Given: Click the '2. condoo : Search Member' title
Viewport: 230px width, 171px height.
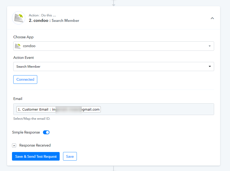Looking at the screenshot, I should click(x=54, y=21).
